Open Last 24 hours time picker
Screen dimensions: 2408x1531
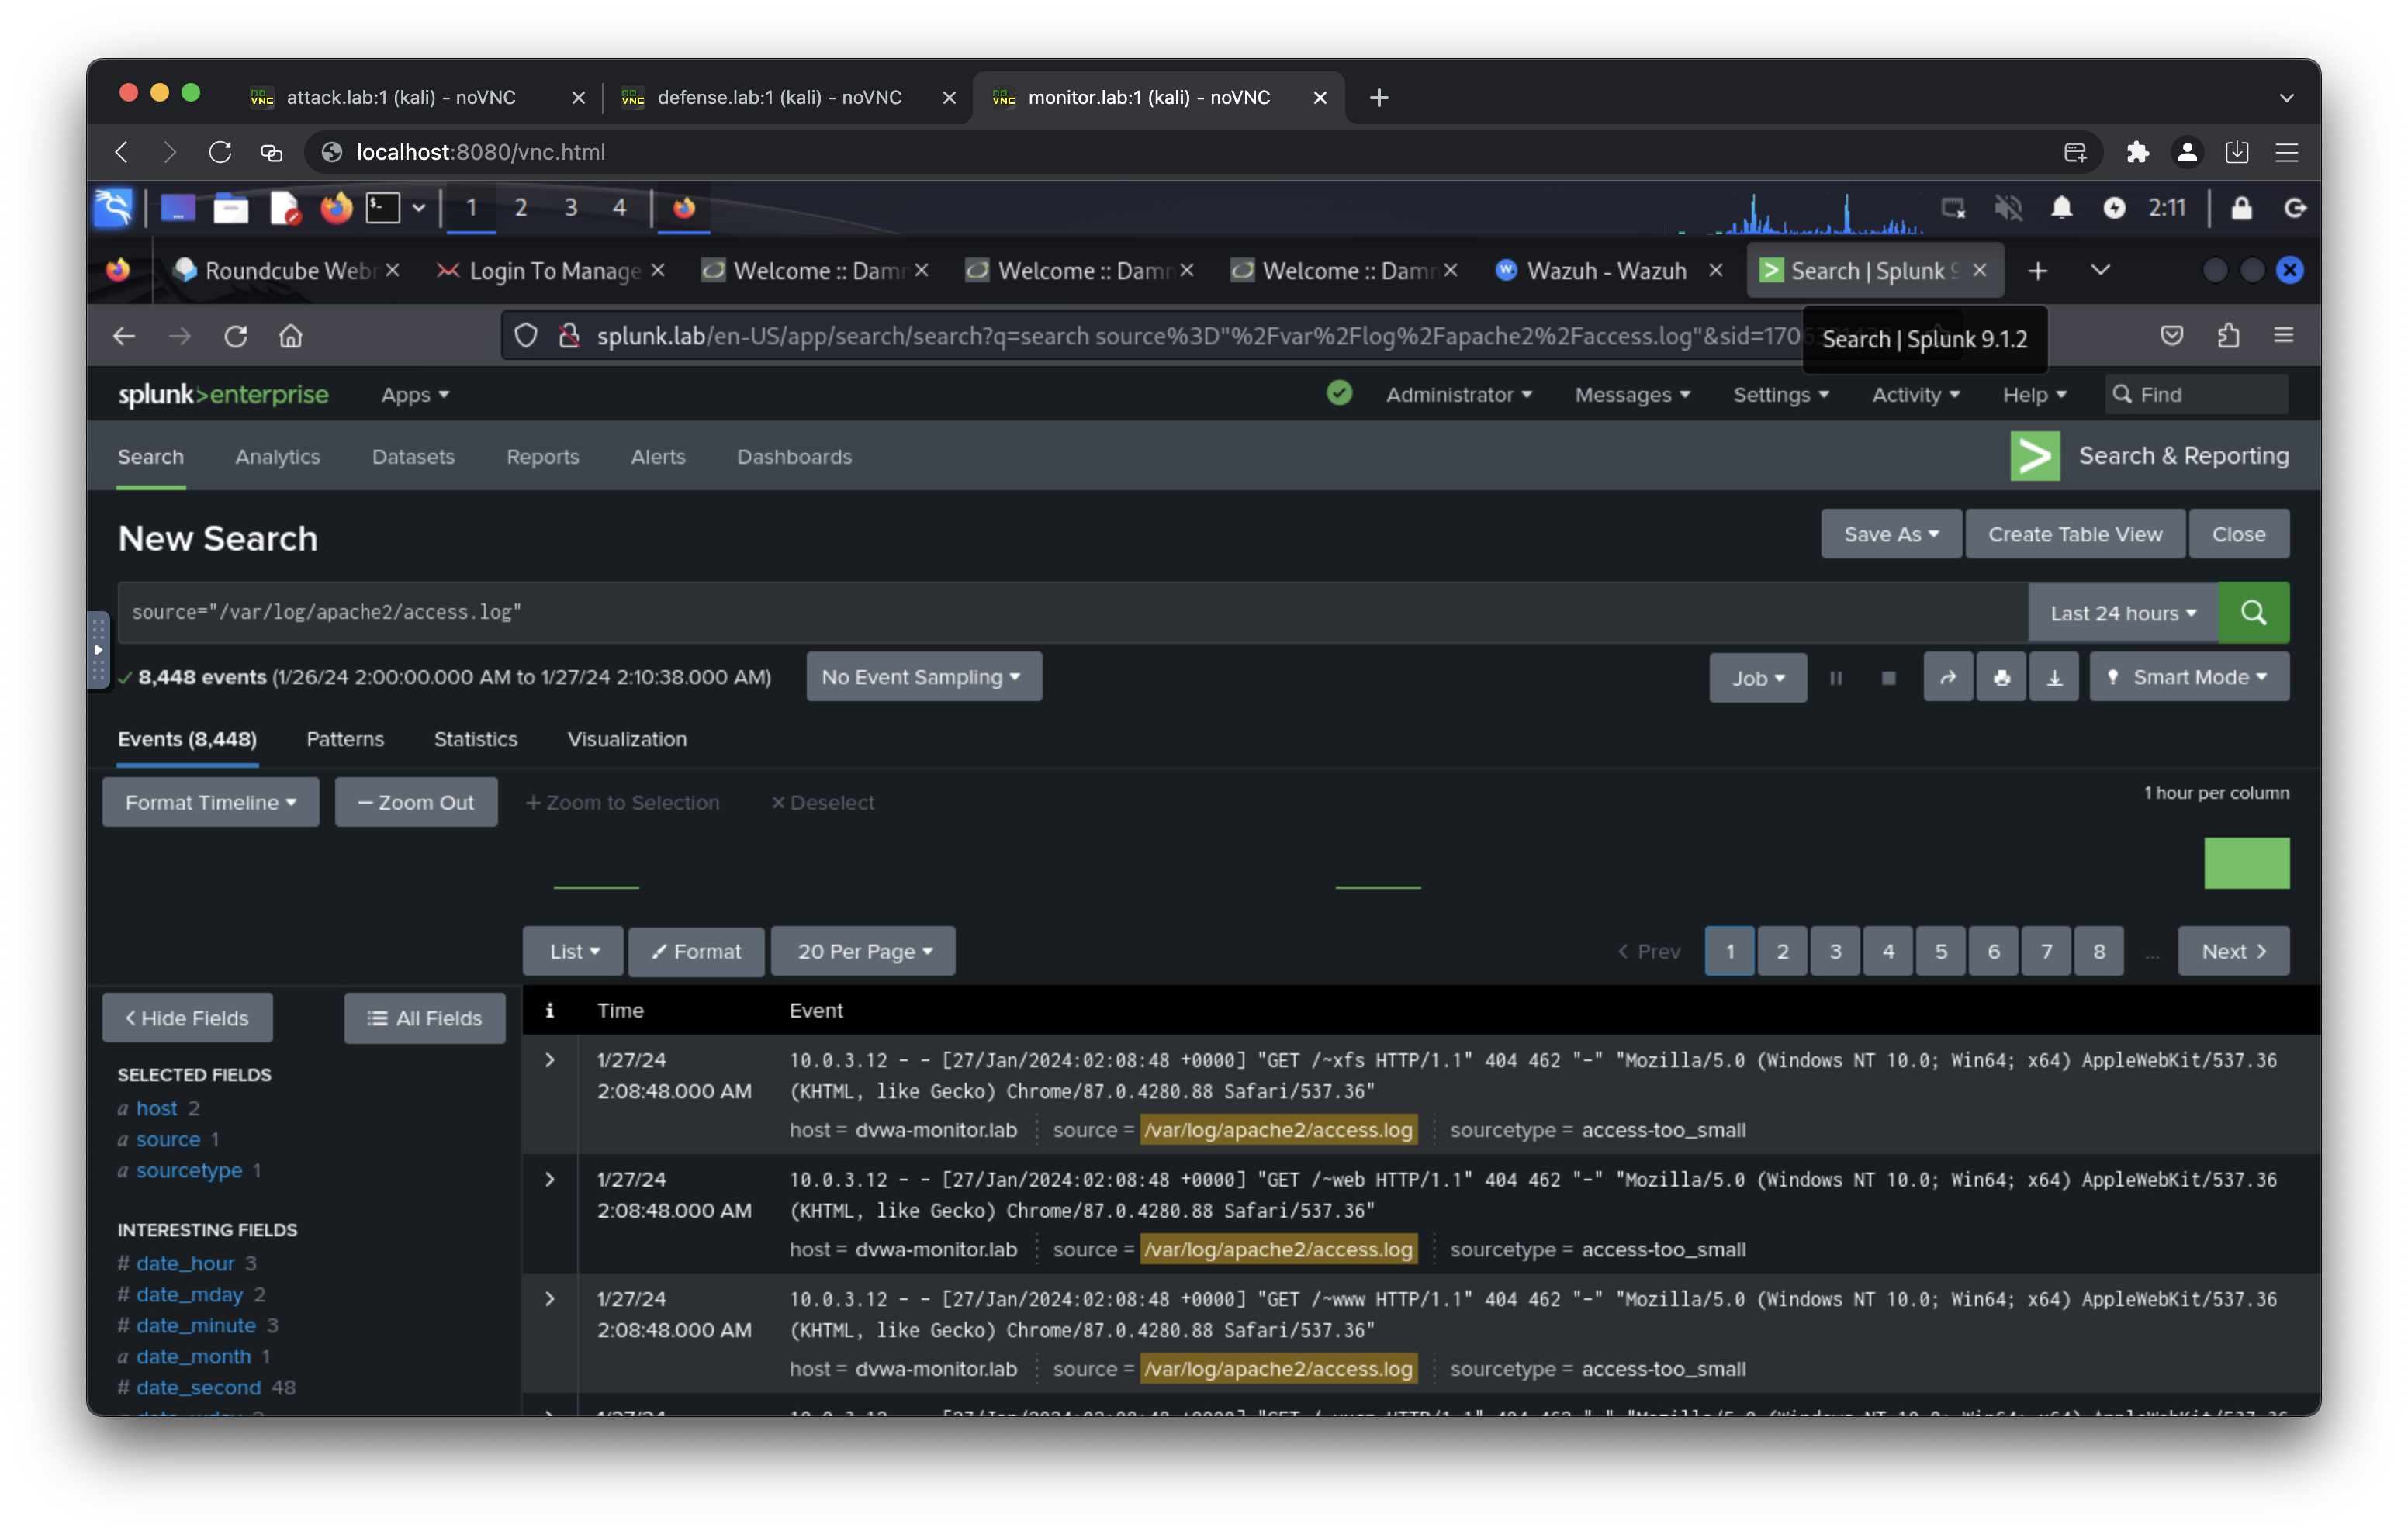2122,612
